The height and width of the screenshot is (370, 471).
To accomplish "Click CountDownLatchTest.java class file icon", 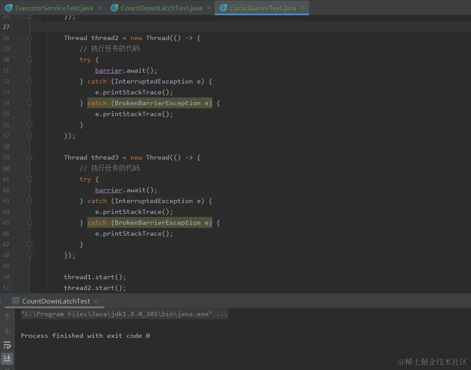I will (114, 8).
